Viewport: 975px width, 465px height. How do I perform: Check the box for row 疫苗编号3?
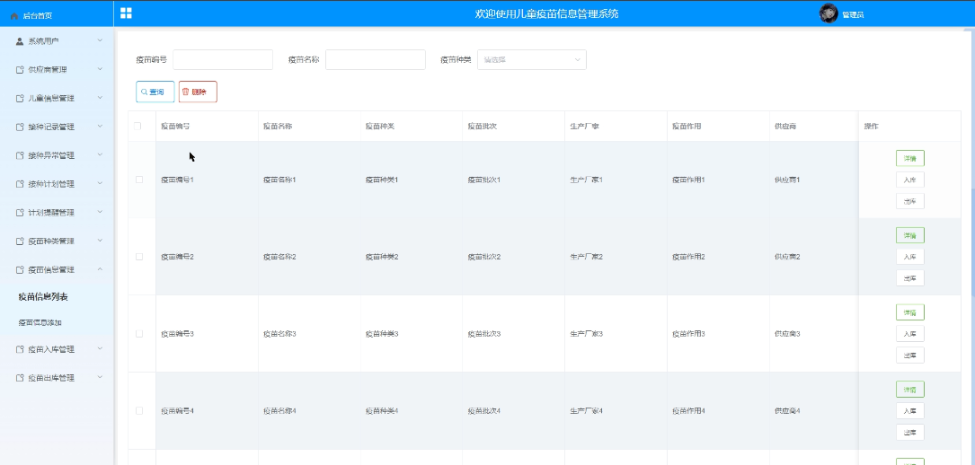(x=139, y=333)
